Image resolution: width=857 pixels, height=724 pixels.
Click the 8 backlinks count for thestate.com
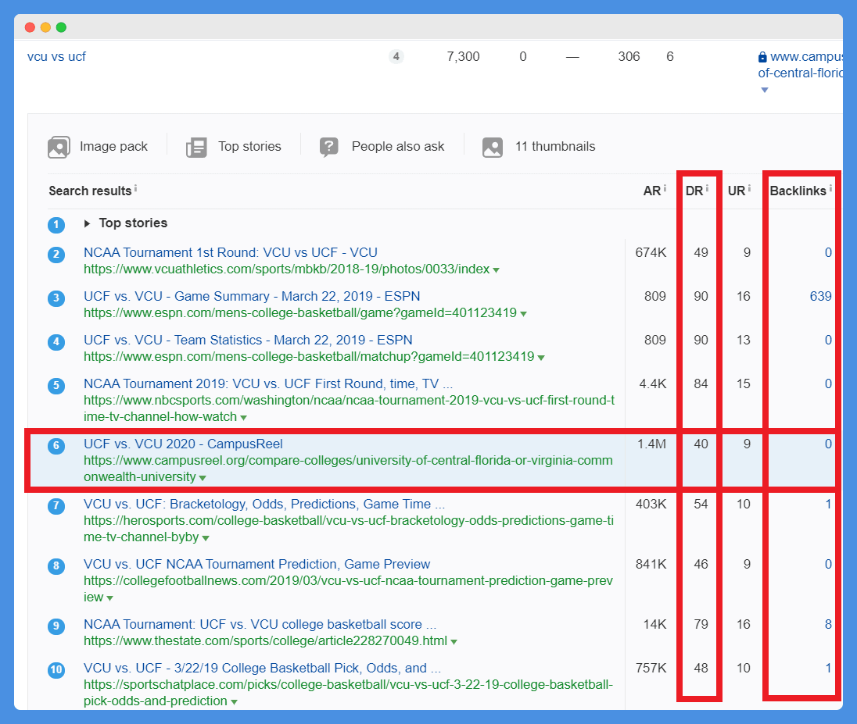point(828,624)
